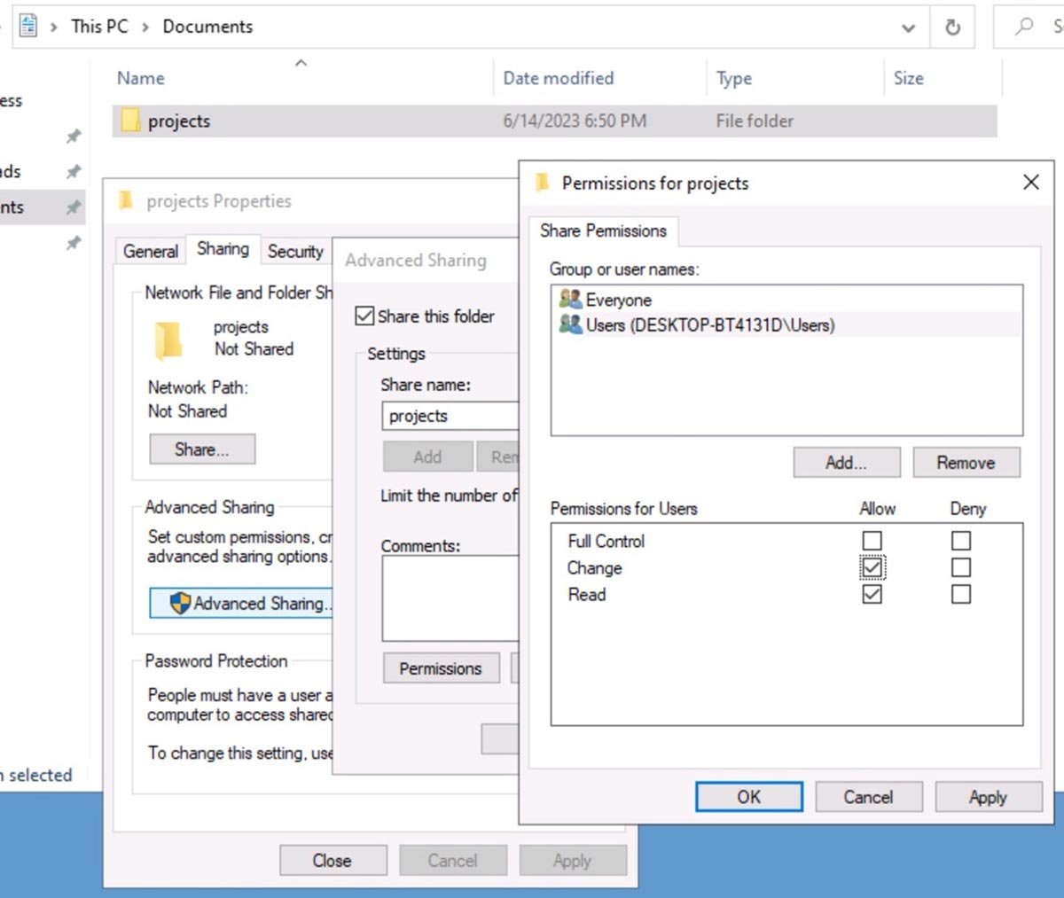The height and width of the screenshot is (898, 1064).
Task: Select the General tab
Action: point(149,251)
